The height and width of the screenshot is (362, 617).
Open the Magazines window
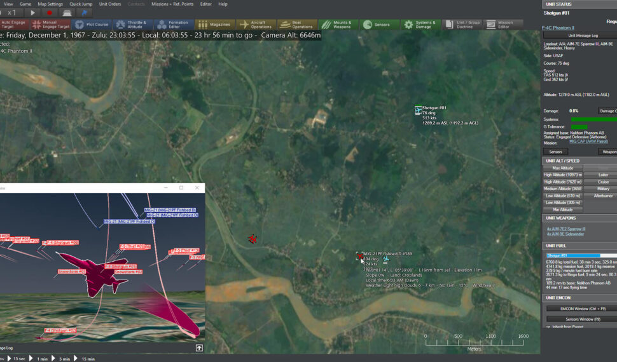click(214, 25)
